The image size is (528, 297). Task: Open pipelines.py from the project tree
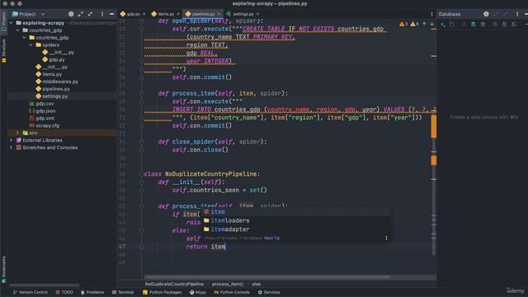(x=53, y=89)
